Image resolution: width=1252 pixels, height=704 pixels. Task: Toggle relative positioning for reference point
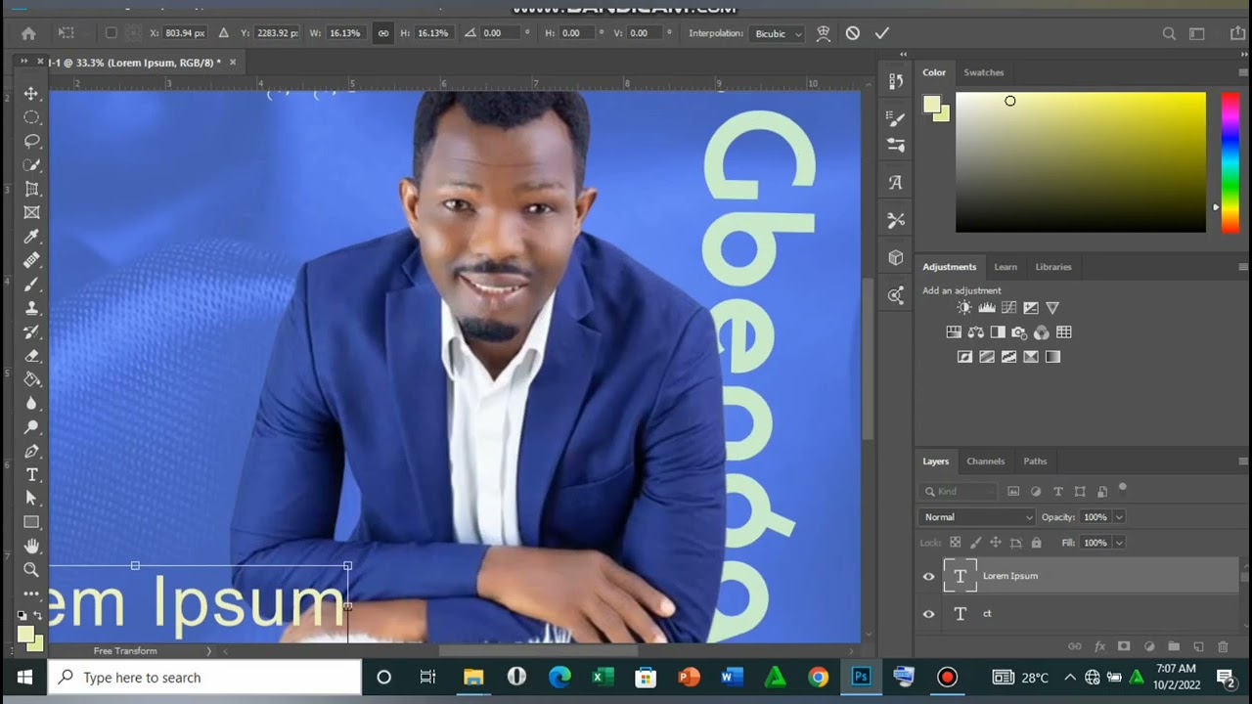pyautogui.click(x=223, y=33)
